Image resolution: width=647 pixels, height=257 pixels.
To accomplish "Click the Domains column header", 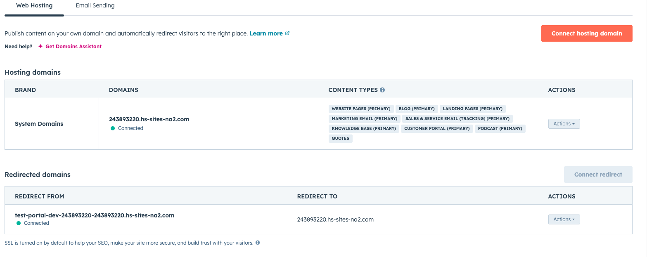I will pos(123,90).
